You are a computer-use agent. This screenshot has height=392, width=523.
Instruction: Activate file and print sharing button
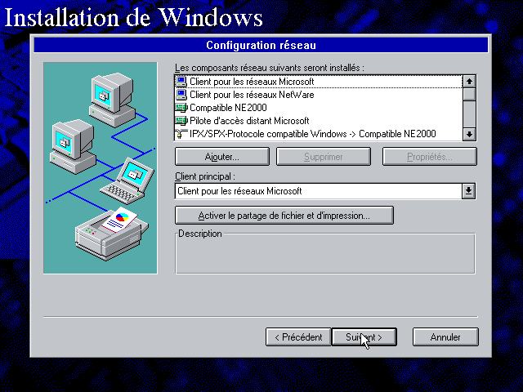(x=284, y=216)
